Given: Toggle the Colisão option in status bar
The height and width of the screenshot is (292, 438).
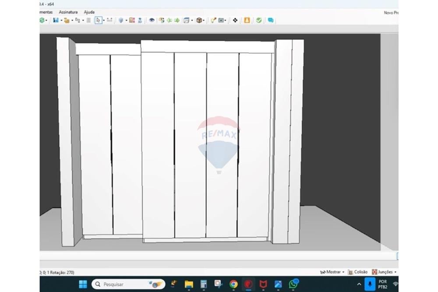Looking at the screenshot, I should pos(357,272).
